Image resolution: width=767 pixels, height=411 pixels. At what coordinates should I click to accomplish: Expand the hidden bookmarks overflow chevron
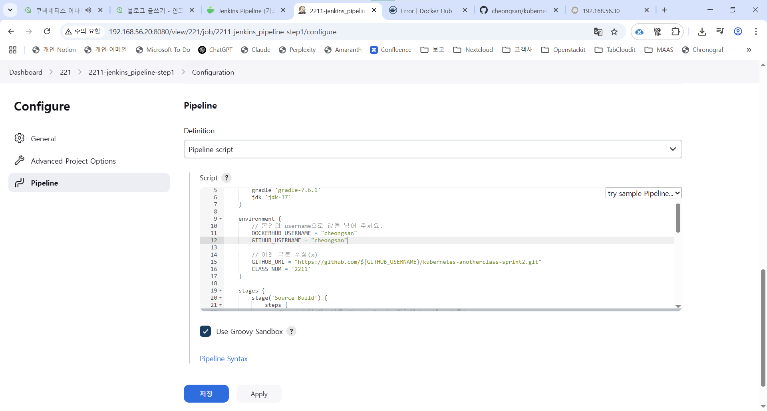coord(749,50)
